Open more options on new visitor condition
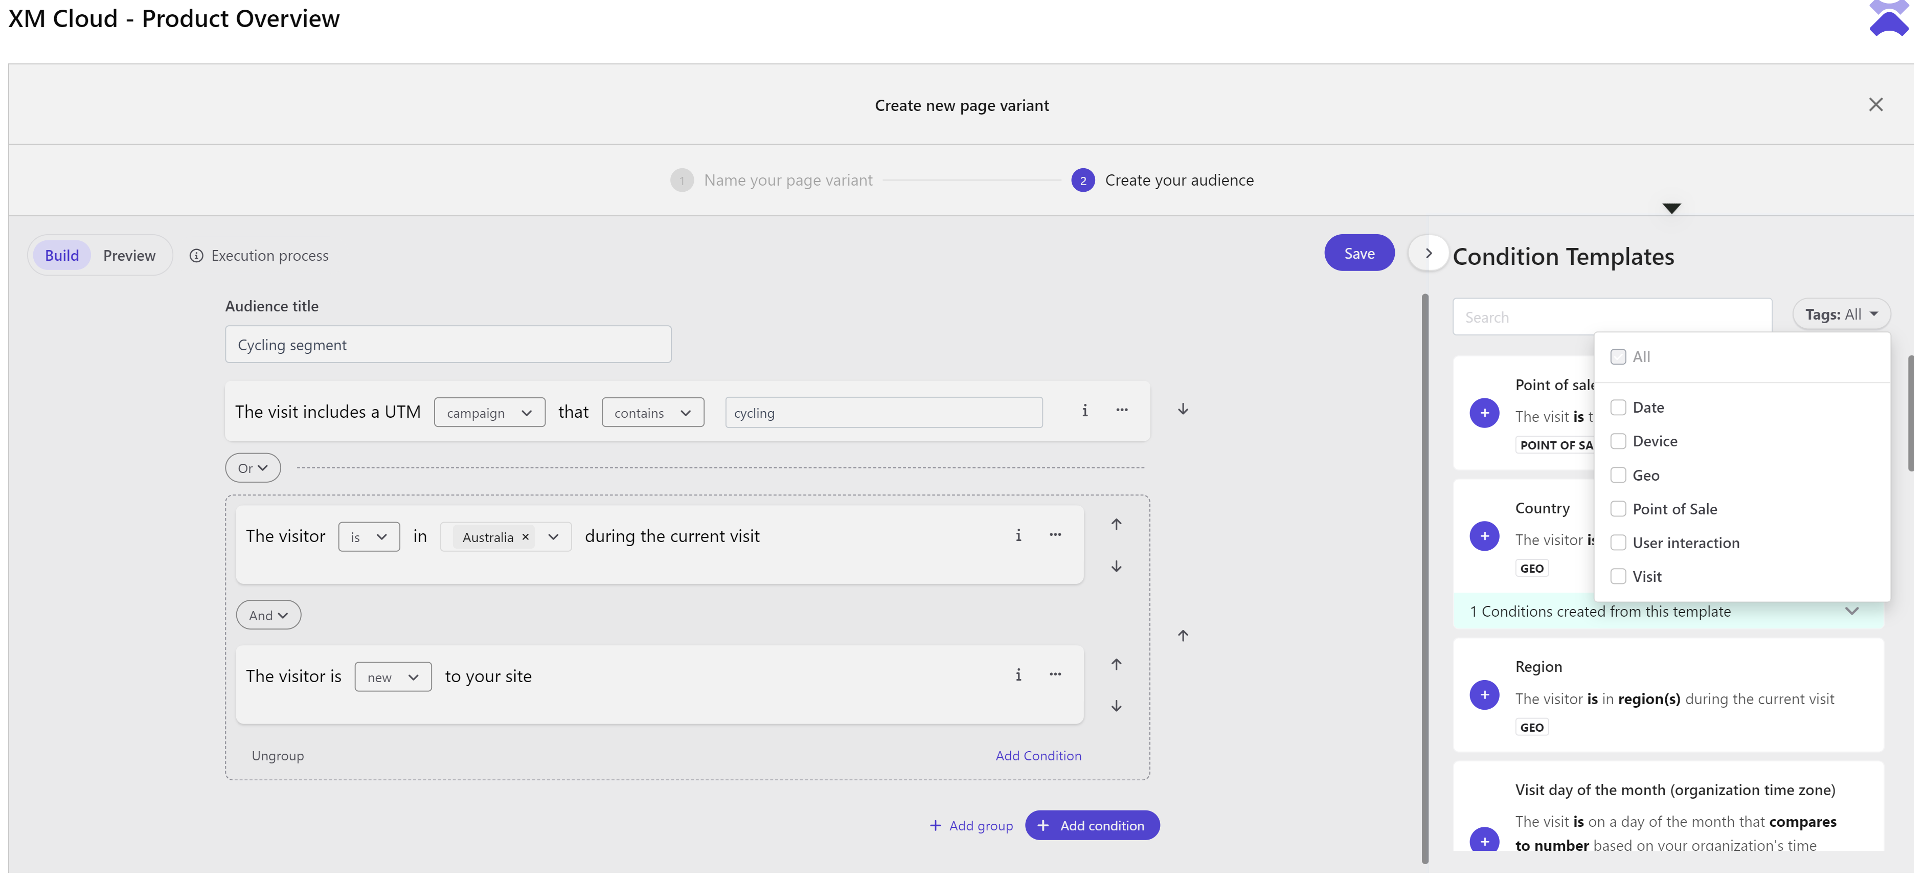This screenshot has width=1925, height=880. pyautogui.click(x=1054, y=674)
